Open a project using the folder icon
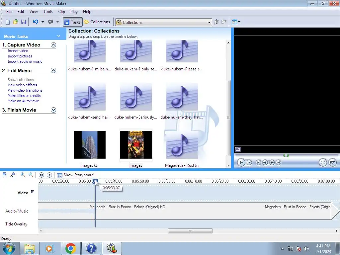 tap(15, 22)
